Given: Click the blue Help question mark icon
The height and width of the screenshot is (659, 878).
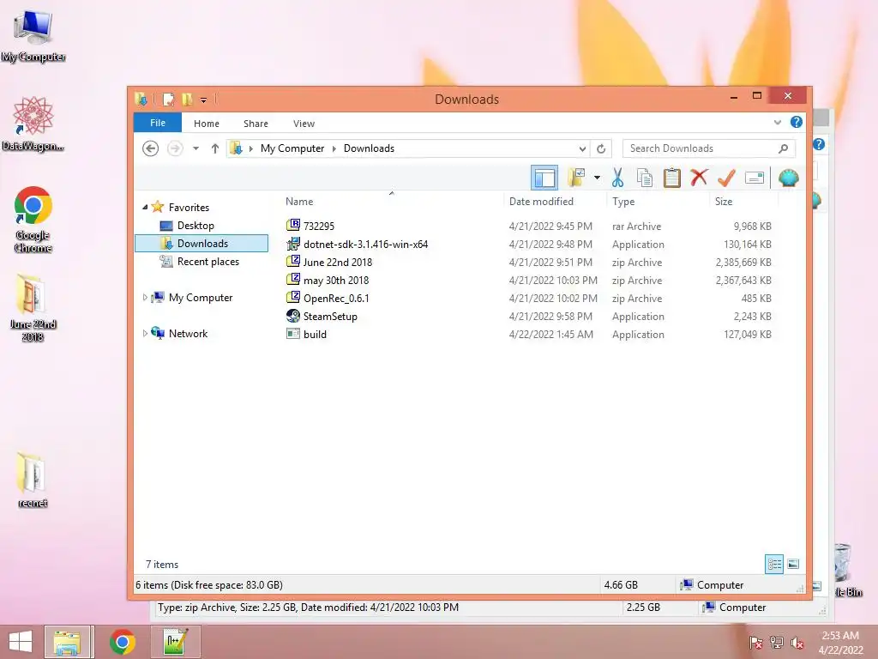Looking at the screenshot, I should point(797,122).
